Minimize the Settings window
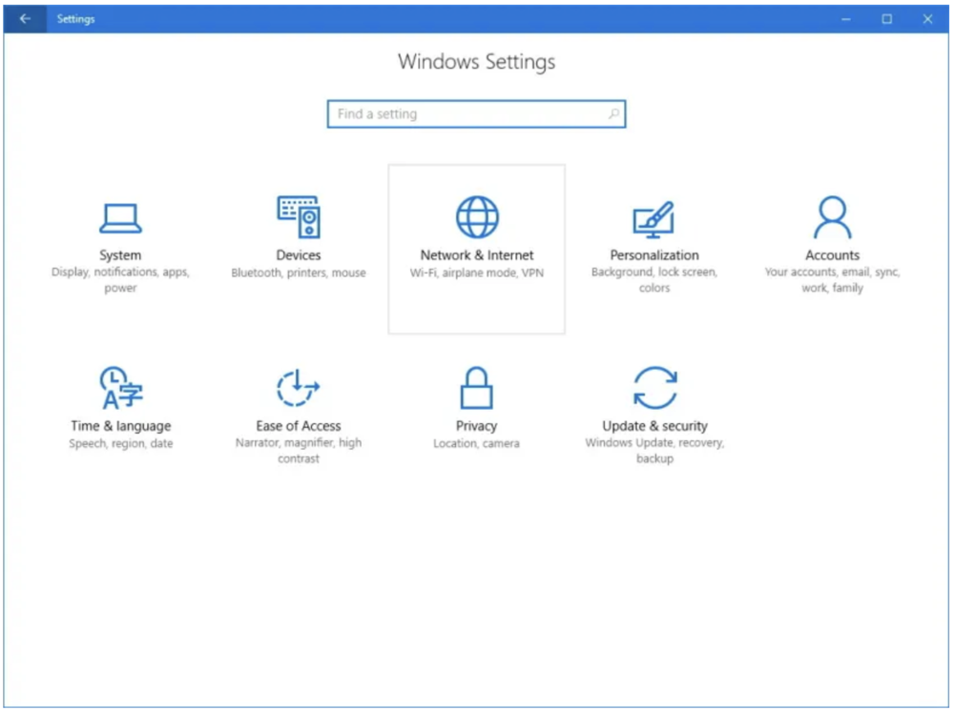The width and height of the screenshot is (954, 711). 845,19
